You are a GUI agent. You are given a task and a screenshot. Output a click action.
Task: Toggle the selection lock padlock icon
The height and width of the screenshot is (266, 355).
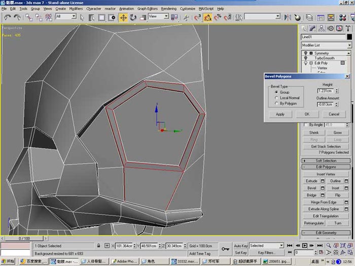(98, 245)
